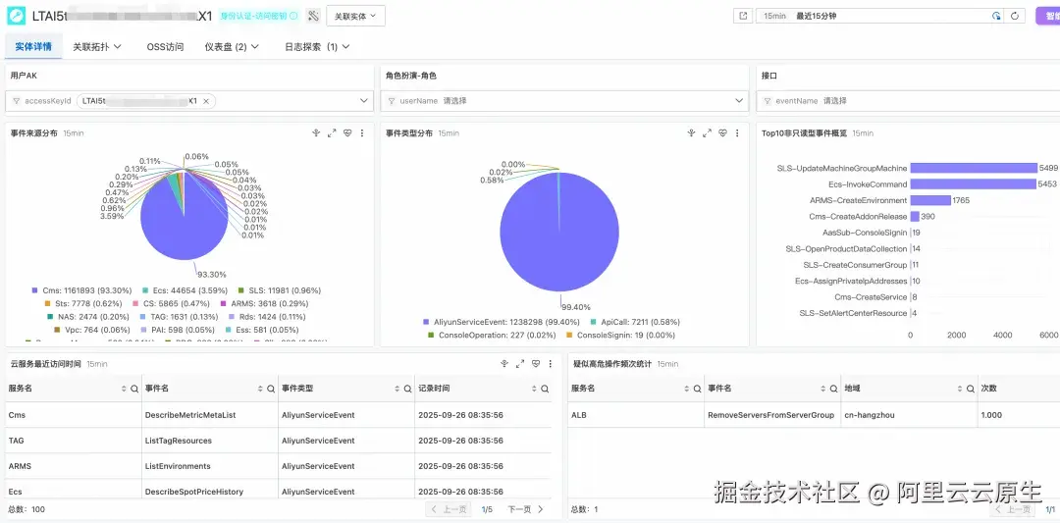Click drill-down icon in 事件来源分布 panel
The width and height of the screenshot is (1060, 523).
(x=315, y=133)
